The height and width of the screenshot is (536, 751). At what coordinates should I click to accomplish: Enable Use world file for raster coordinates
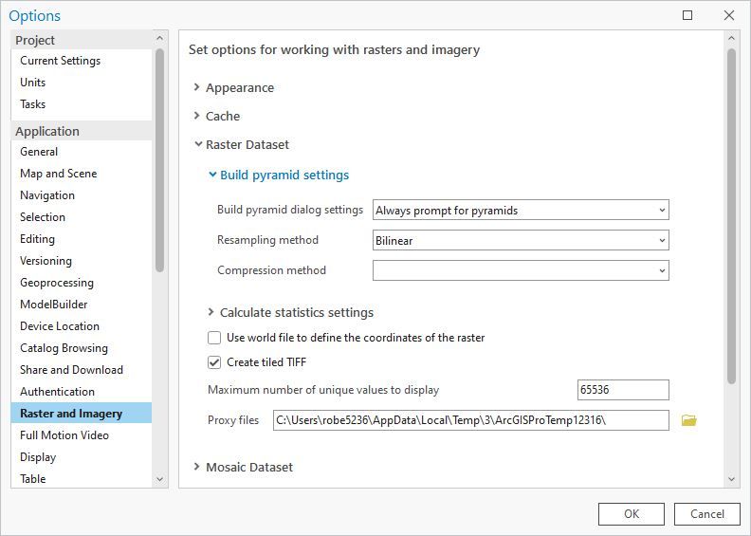(x=214, y=338)
